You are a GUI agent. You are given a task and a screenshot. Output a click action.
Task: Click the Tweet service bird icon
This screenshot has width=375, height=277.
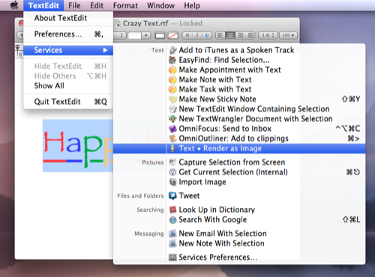coord(172,196)
